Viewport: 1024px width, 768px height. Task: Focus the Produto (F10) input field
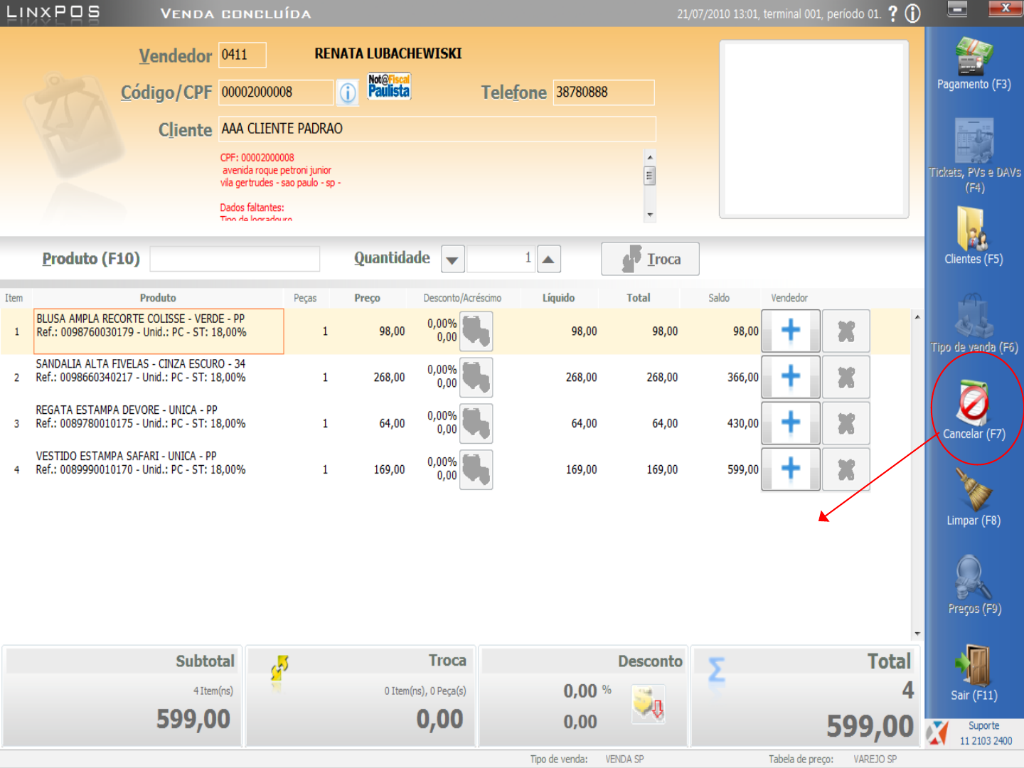pyautogui.click(x=235, y=259)
